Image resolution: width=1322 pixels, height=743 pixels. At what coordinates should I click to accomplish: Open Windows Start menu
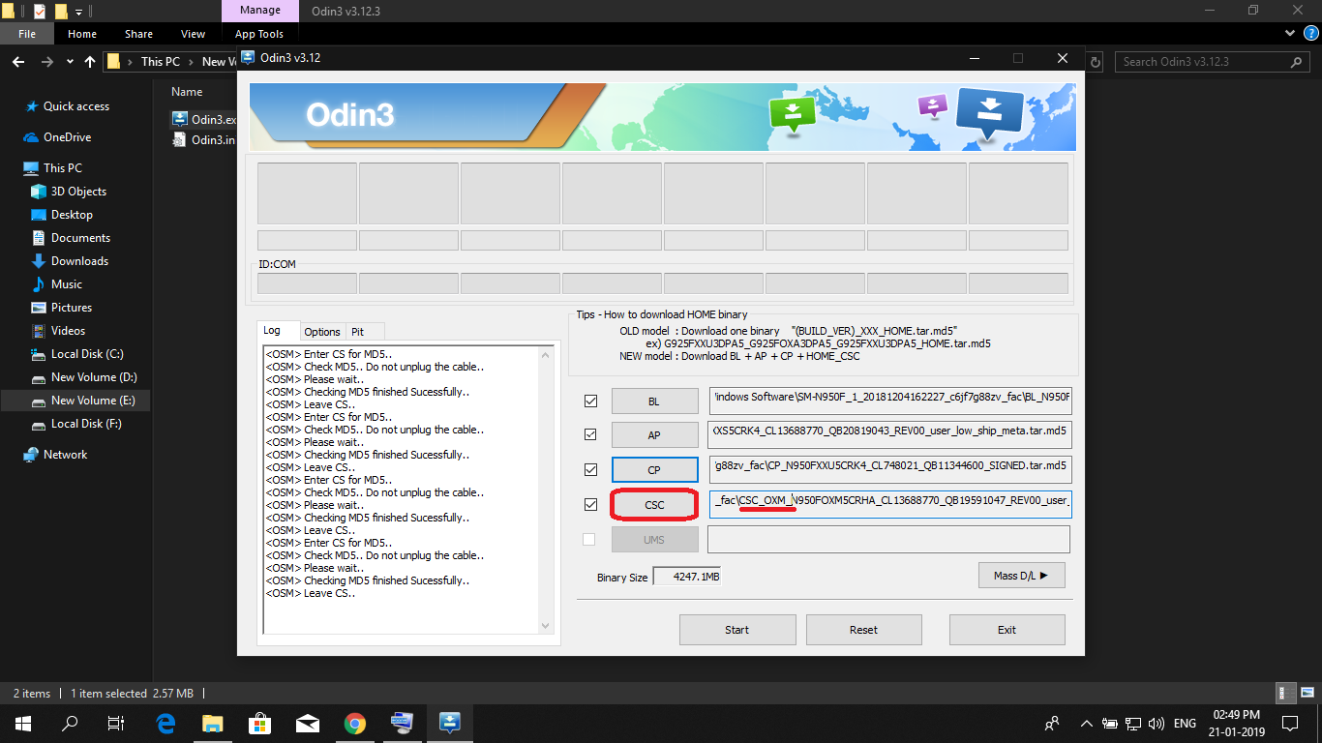tap(22, 723)
